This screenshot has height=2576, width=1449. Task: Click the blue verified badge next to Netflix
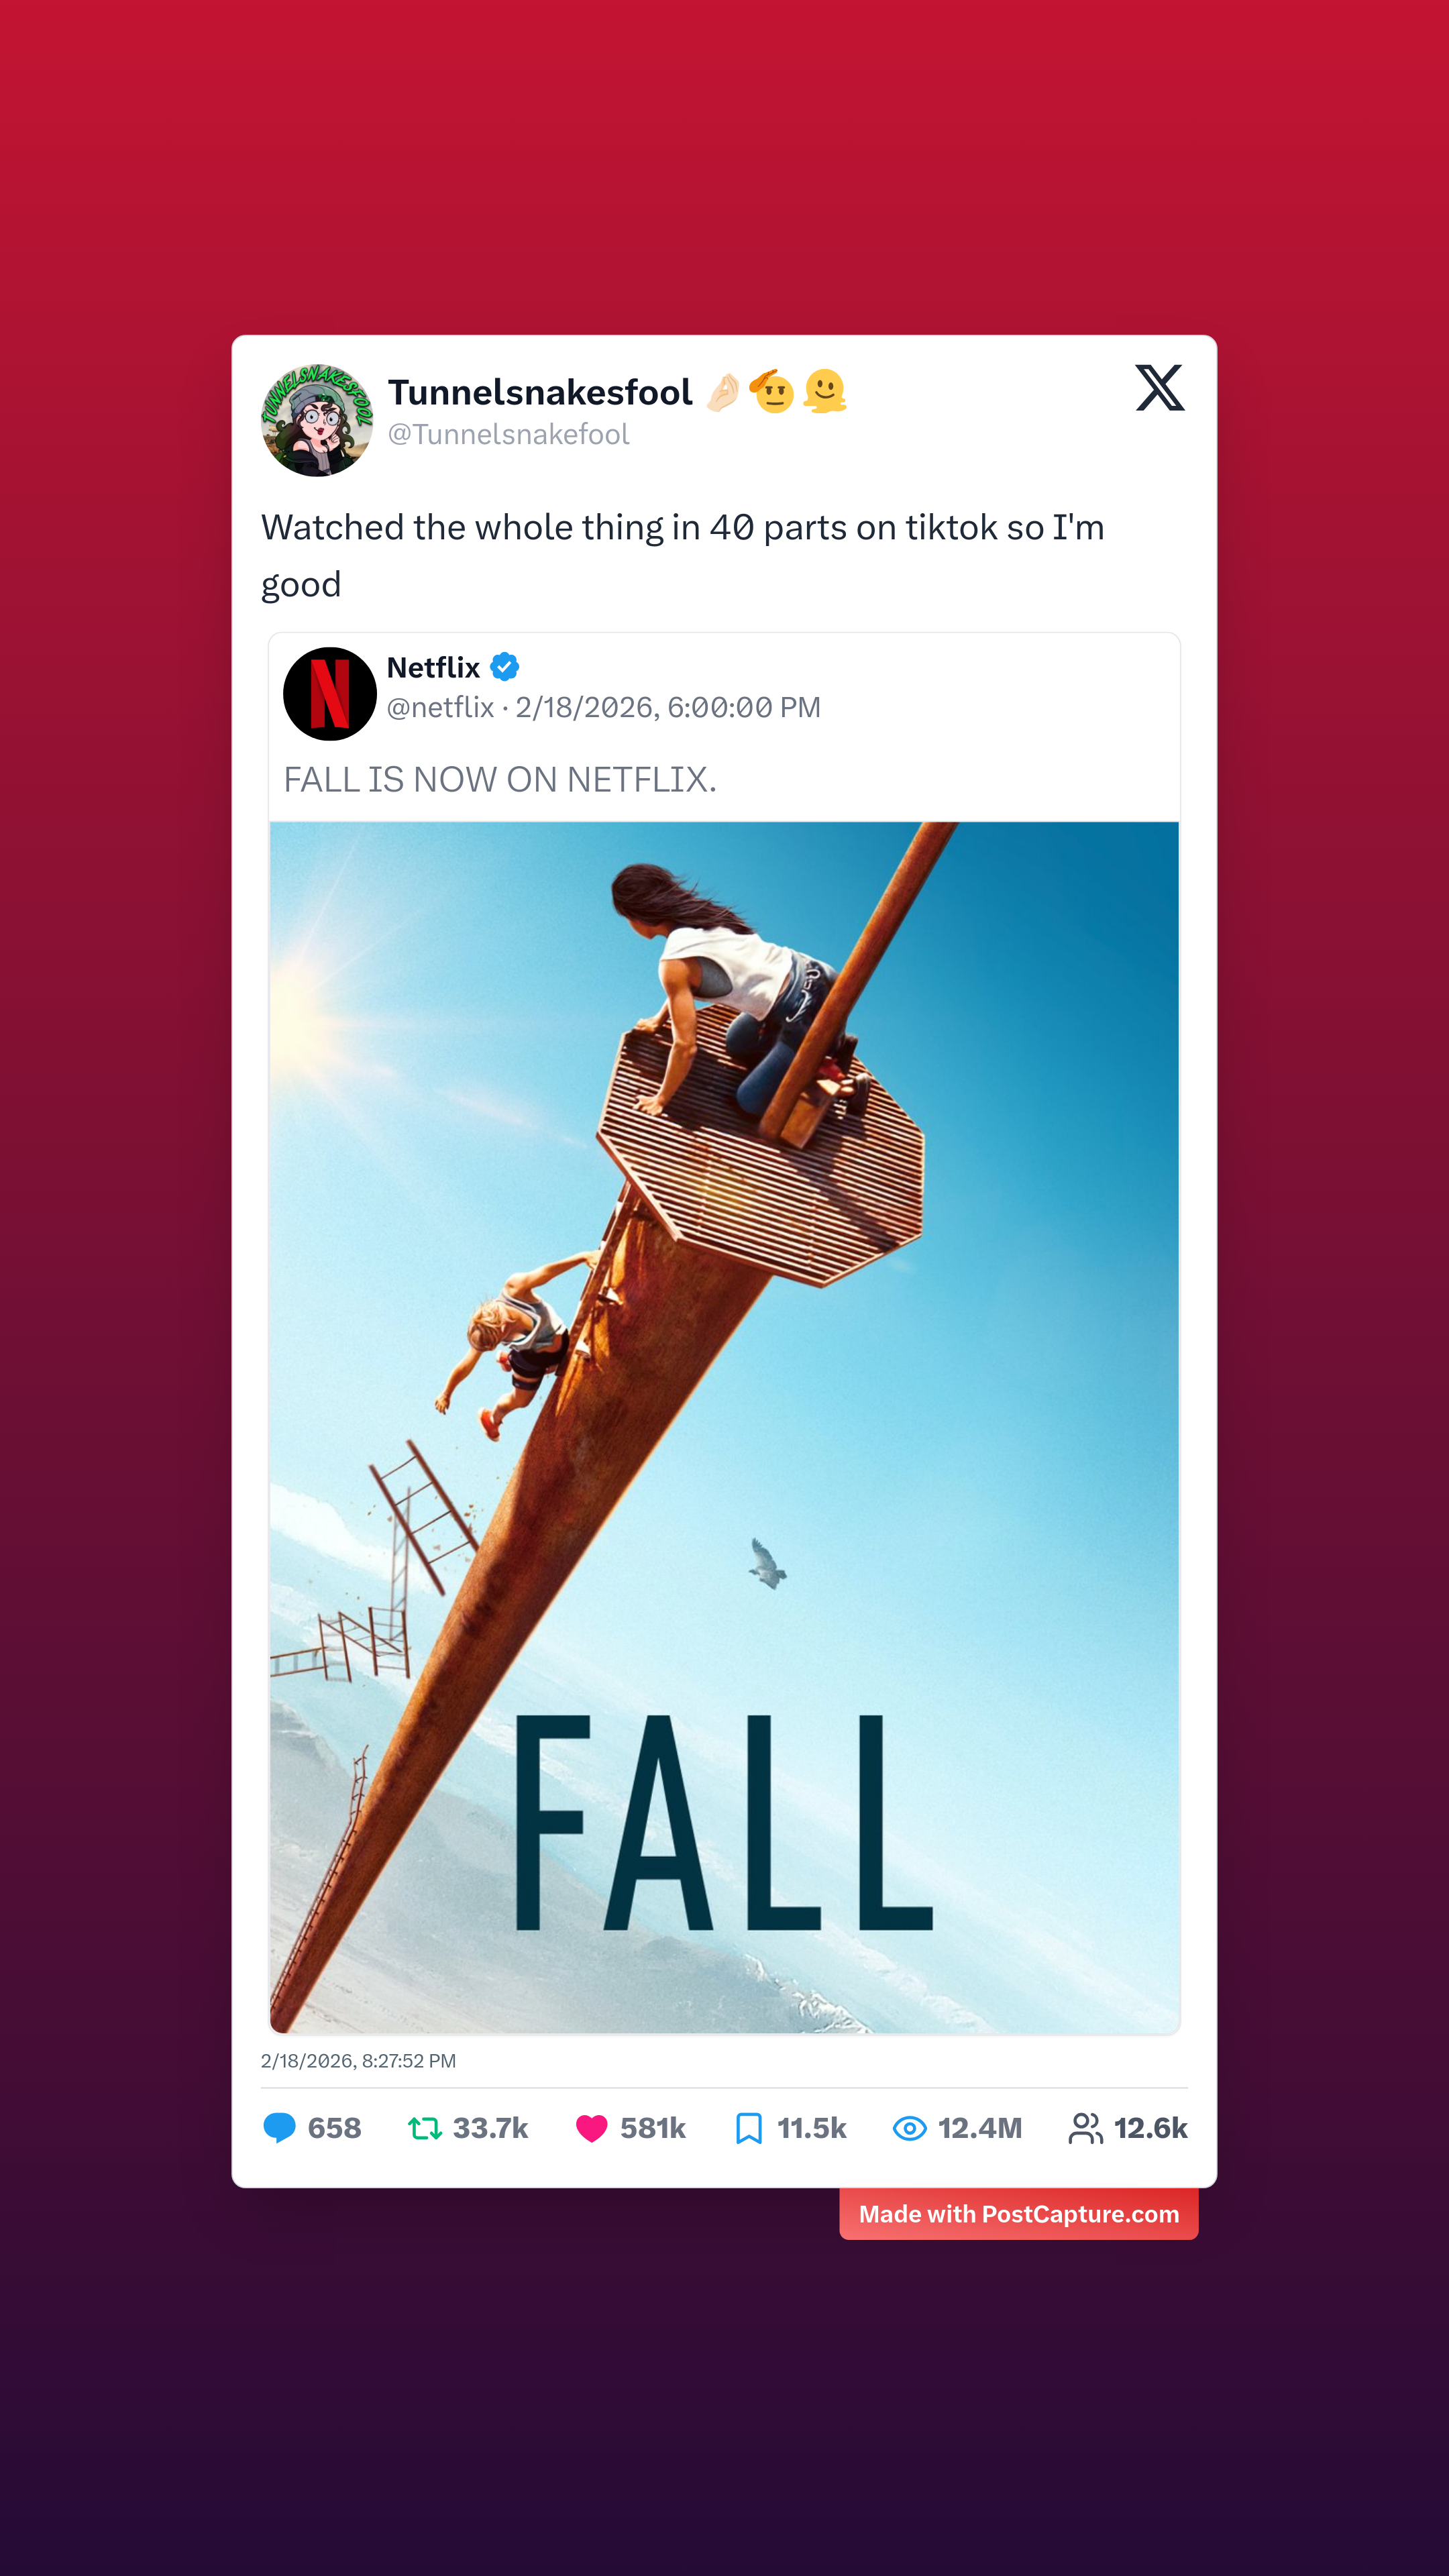click(x=505, y=667)
